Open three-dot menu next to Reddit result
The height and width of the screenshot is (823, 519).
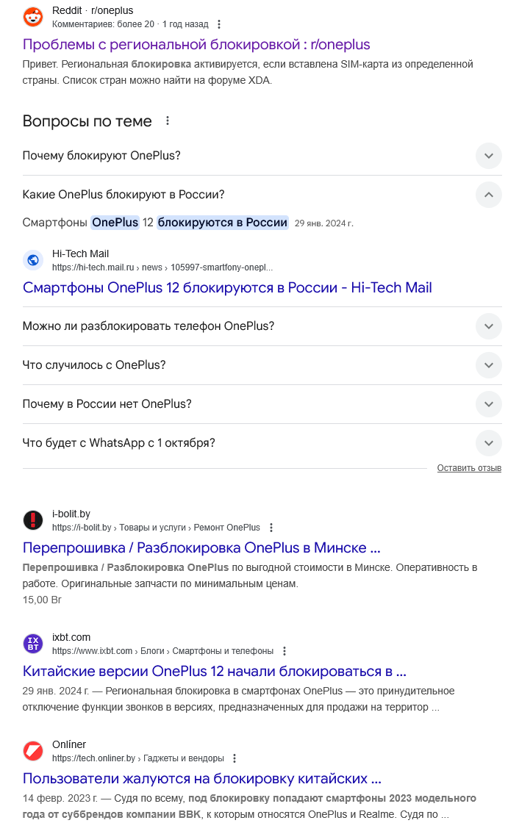pos(218,24)
